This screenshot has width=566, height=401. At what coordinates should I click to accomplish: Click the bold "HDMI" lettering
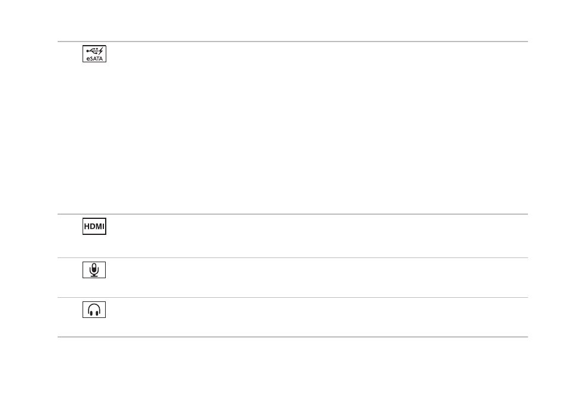(x=94, y=227)
